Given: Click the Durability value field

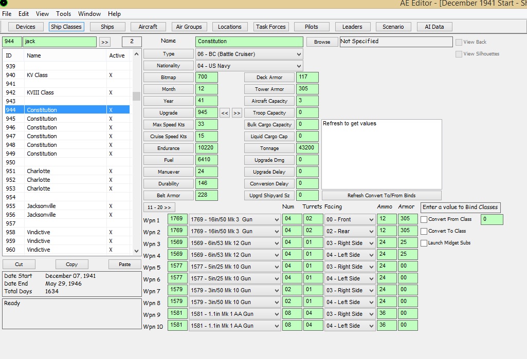Looking at the screenshot, I should click(206, 183).
